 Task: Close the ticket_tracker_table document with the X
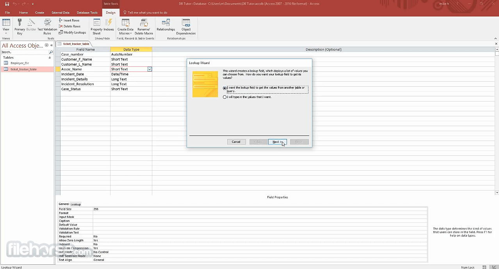(x=496, y=44)
